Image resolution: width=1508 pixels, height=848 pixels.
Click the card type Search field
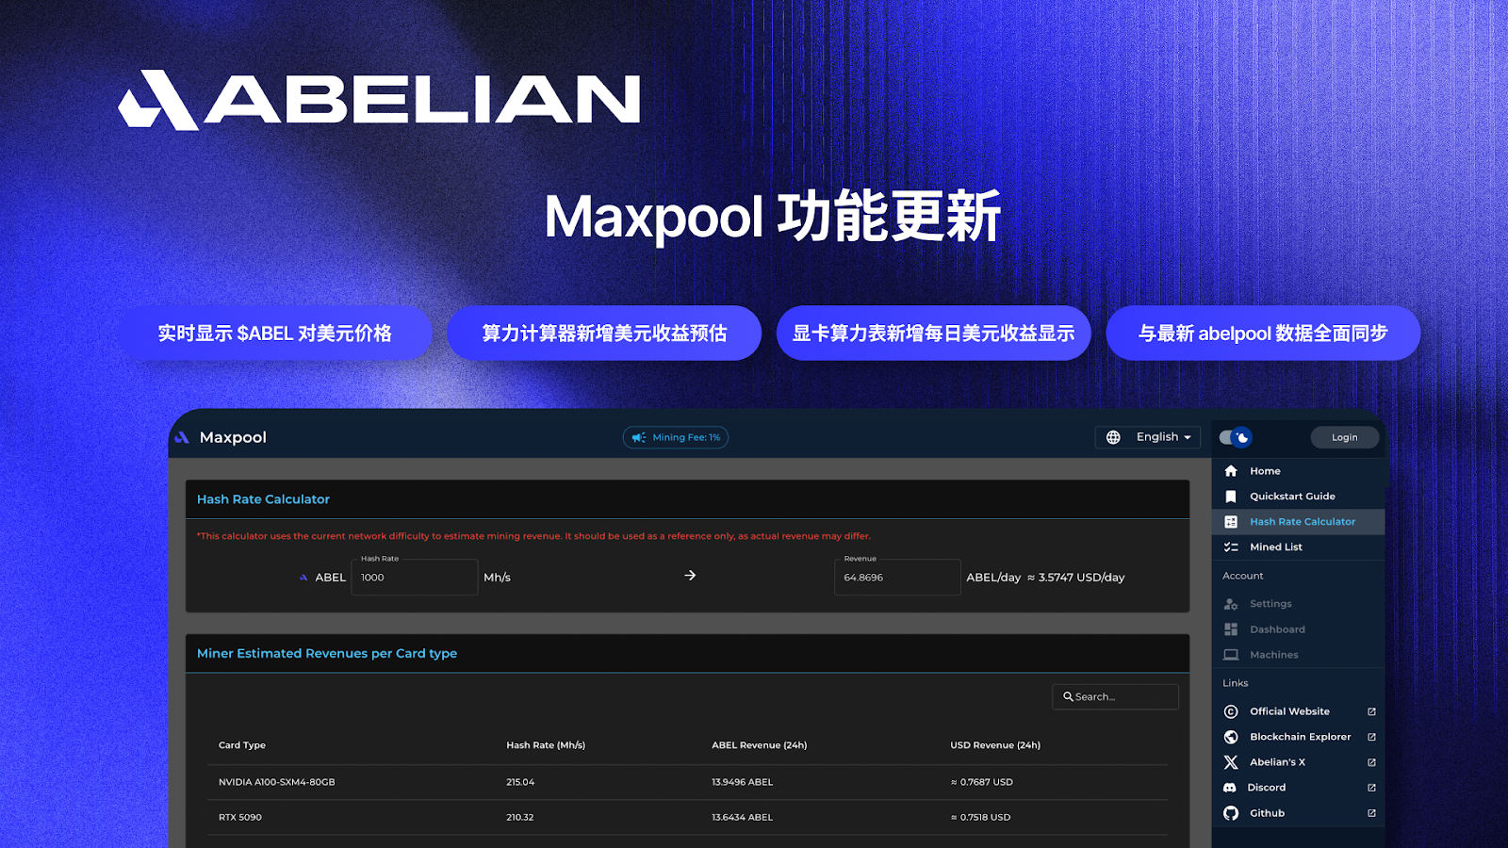pos(1115,696)
